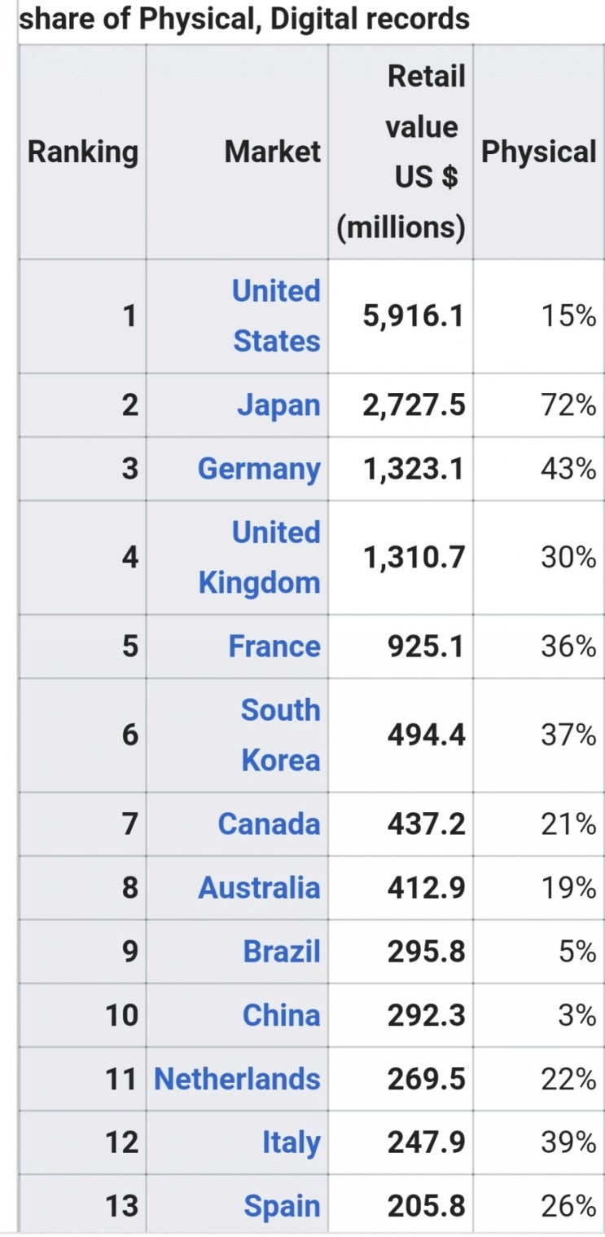The image size is (605, 1237).
Task: Select the 5,916.1 retail value cell
Action: pos(401,316)
